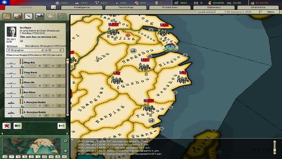The image size is (282, 159).
Task: Click the left arrow above the minimap
Action: 2,133
